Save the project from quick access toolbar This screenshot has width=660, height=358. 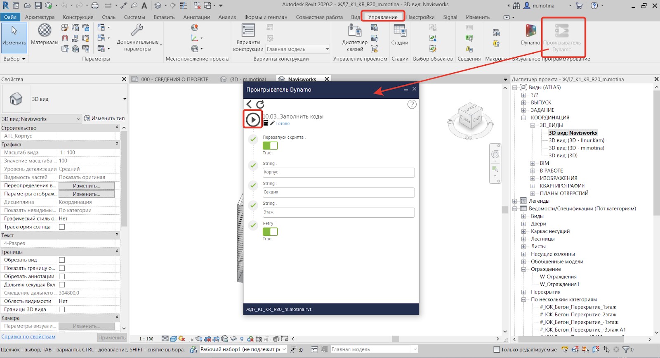point(38,5)
